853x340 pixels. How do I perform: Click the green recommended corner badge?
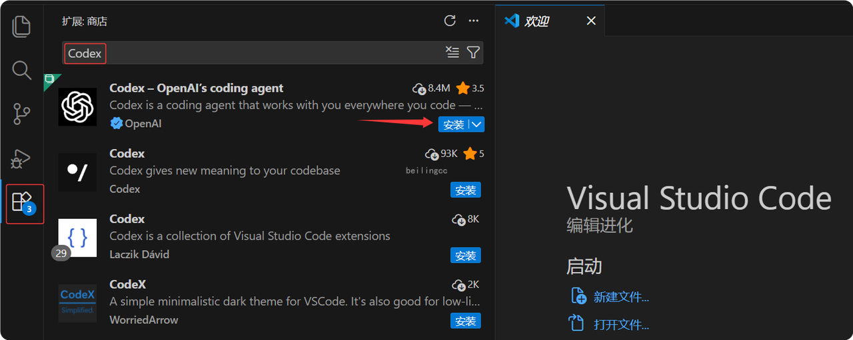pos(49,80)
